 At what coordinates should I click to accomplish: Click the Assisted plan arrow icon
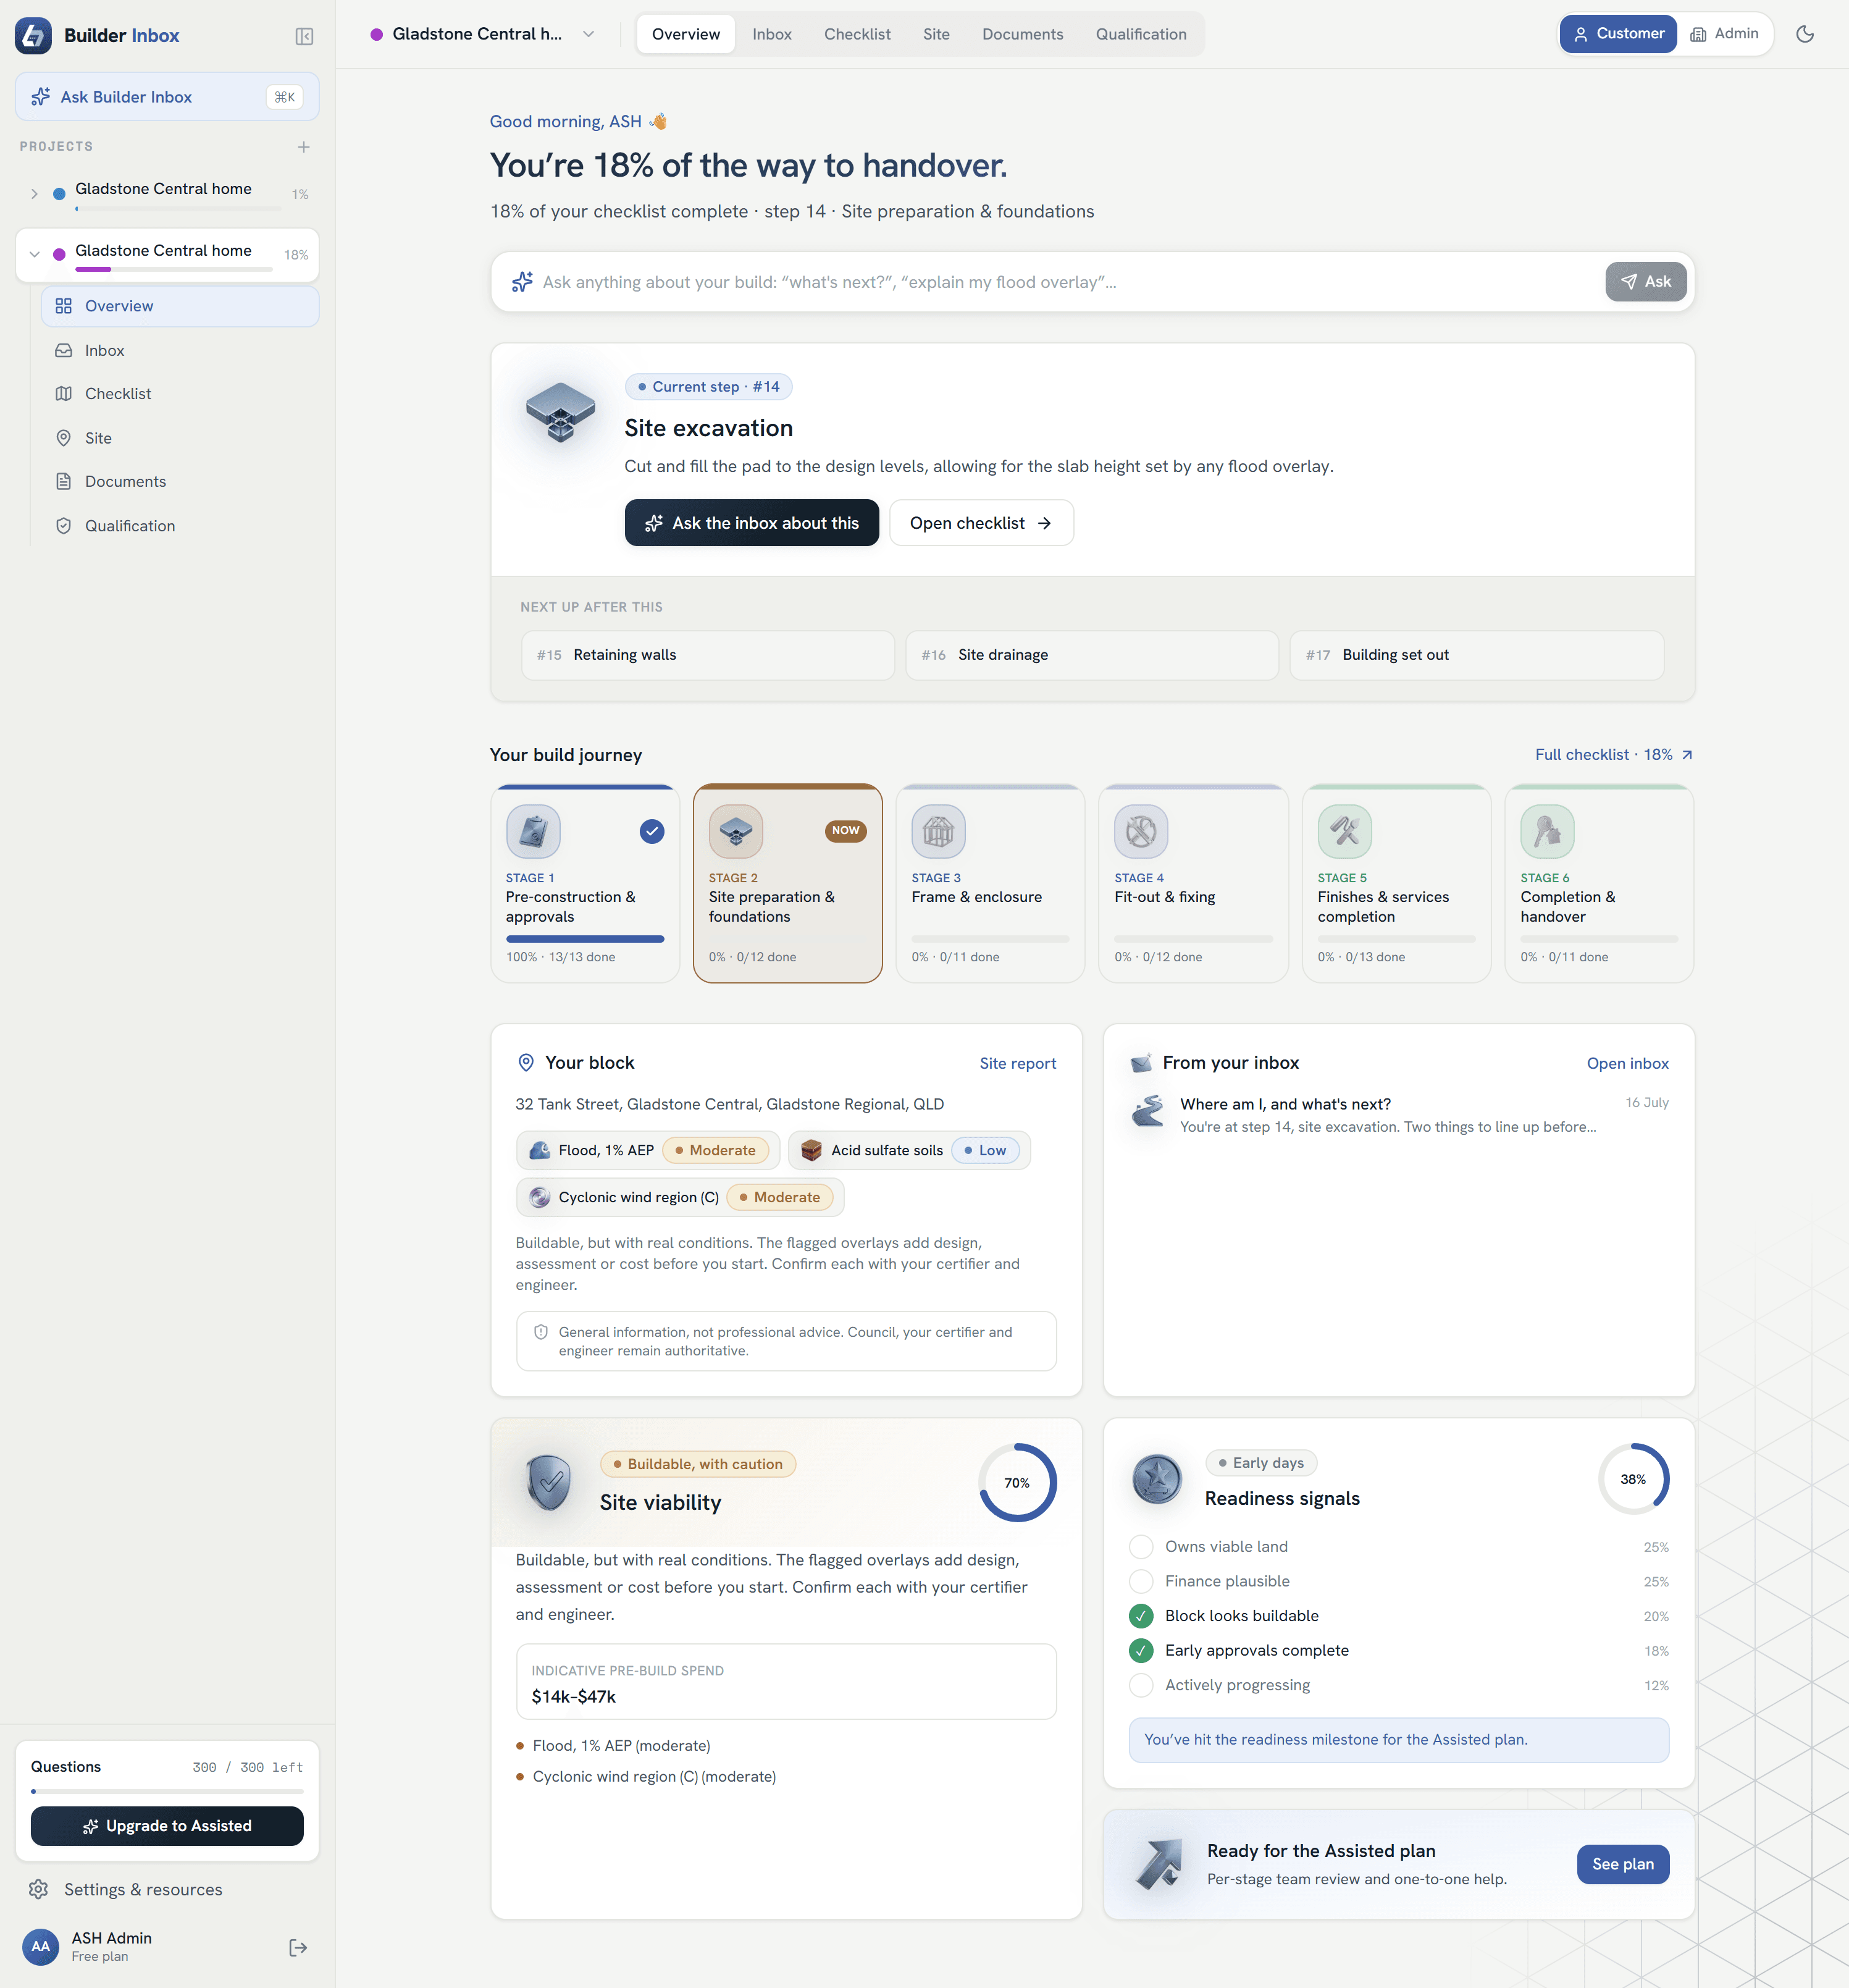(1159, 1864)
